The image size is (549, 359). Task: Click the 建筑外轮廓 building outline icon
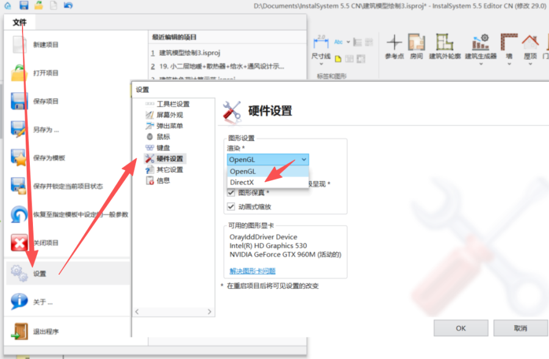tap(445, 43)
